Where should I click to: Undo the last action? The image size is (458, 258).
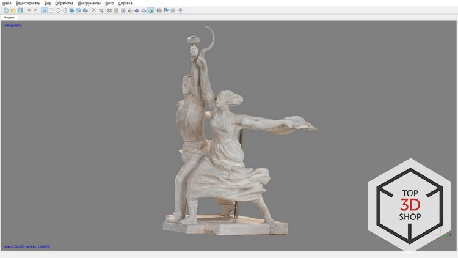tap(29, 10)
